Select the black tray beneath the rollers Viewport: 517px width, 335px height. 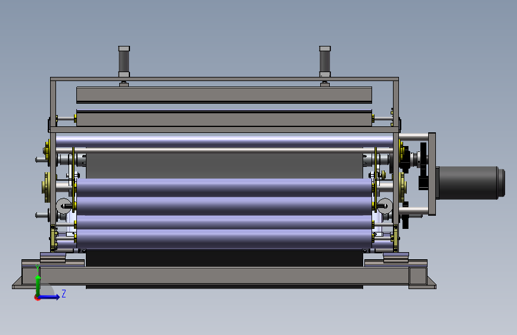pos(224,258)
